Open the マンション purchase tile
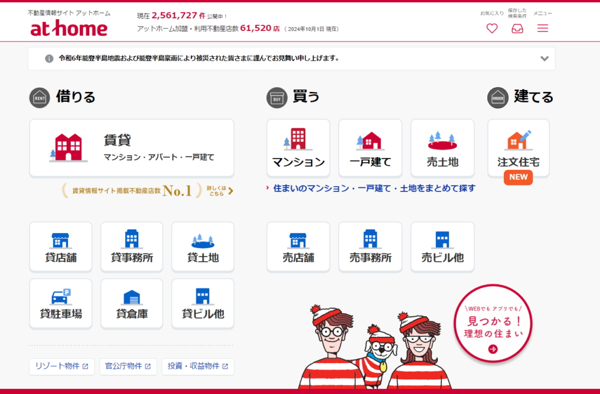This screenshot has height=394, width=600. (298, 148)
